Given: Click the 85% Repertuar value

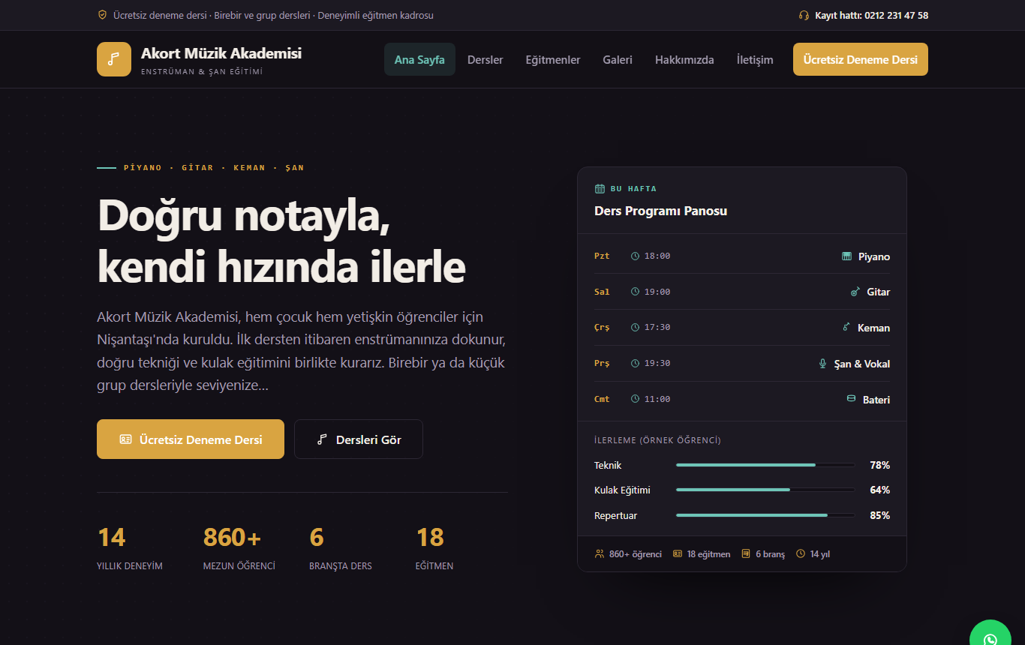Looking at the screenshot, I should point(879,515).
